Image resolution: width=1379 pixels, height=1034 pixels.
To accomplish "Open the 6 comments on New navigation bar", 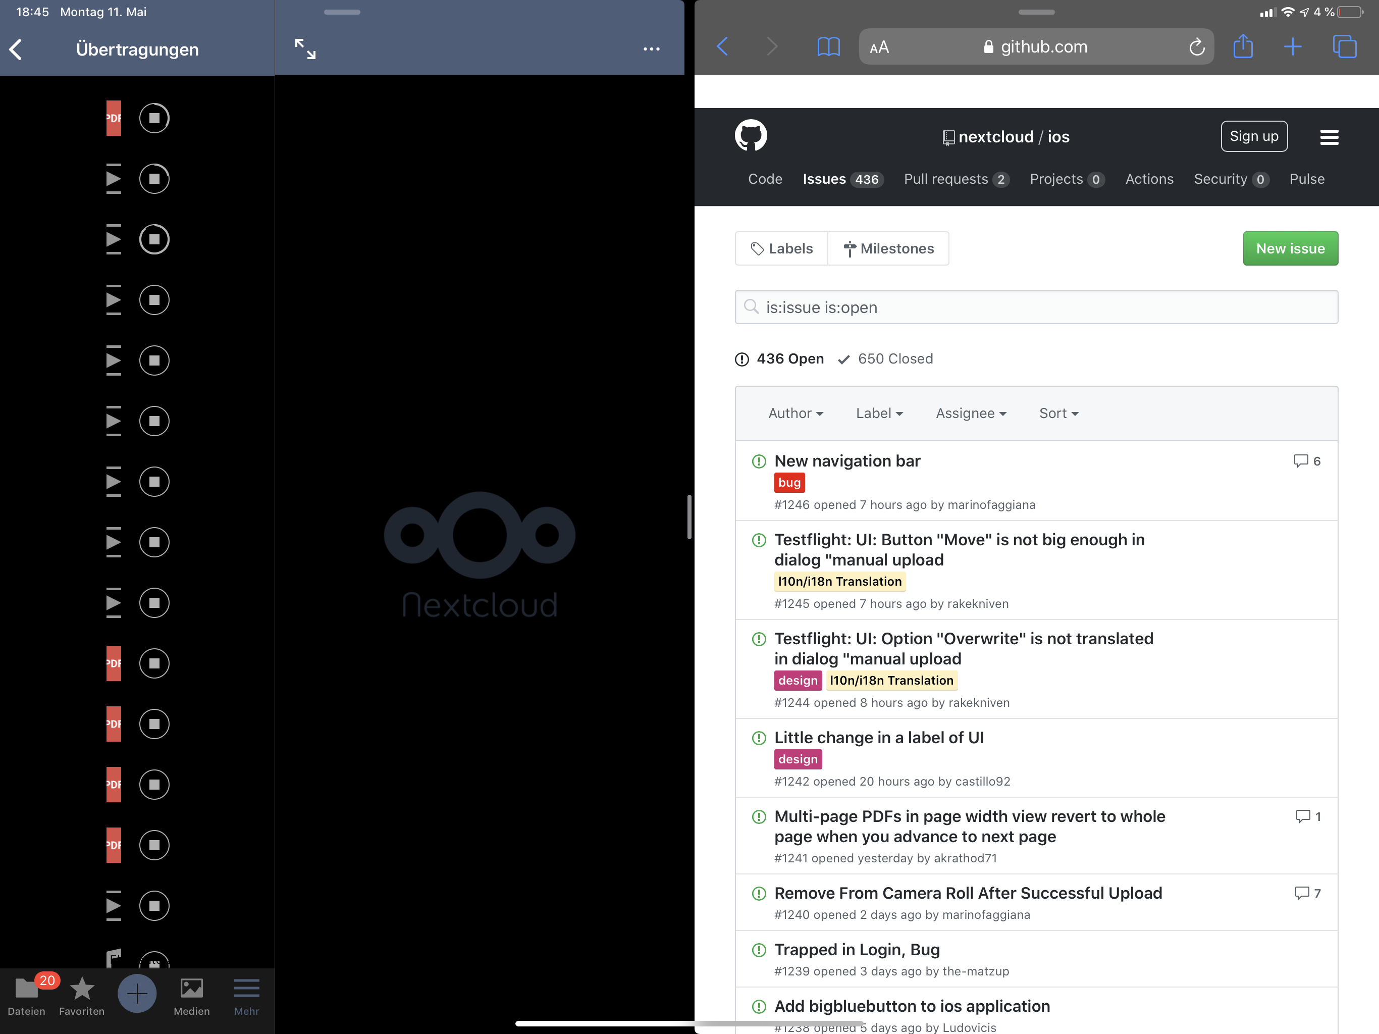I will (1307, 461).
